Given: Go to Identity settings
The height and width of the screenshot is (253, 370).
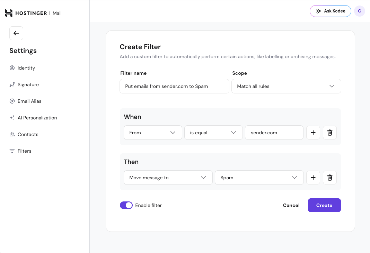Looking at the screenshot, I should (26, 68).
